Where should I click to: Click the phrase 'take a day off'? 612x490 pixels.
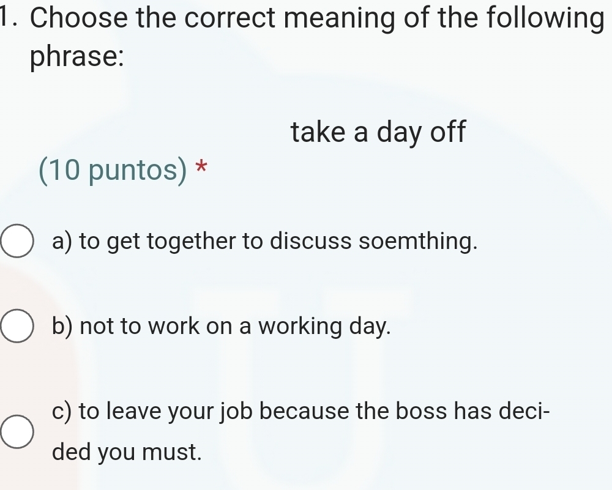[378, 132]
